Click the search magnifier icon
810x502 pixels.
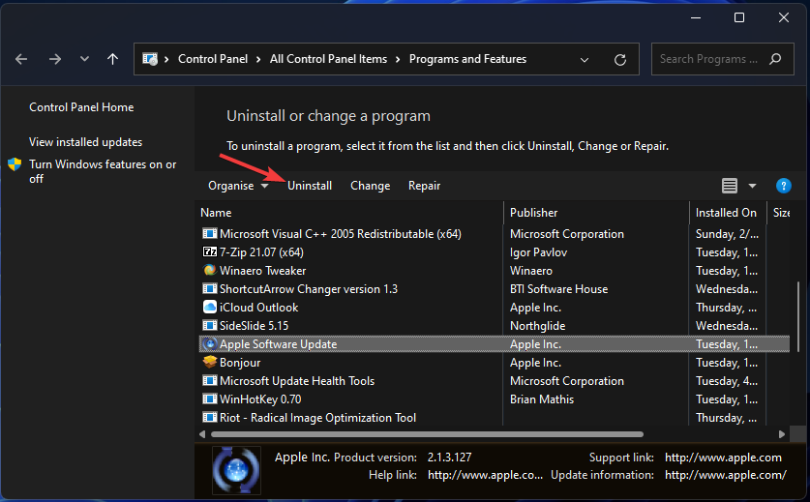[x=775, y=59]
